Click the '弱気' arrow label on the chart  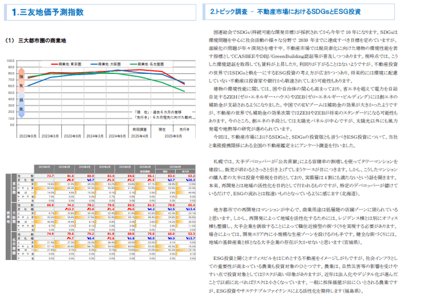[x=21, y=104]
